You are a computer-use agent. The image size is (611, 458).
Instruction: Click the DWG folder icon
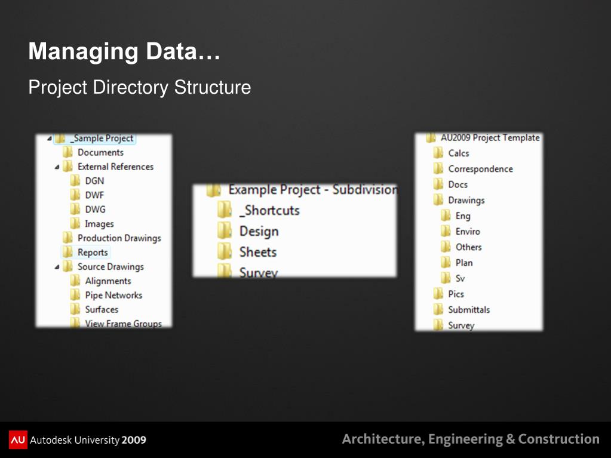coord(75,210)
